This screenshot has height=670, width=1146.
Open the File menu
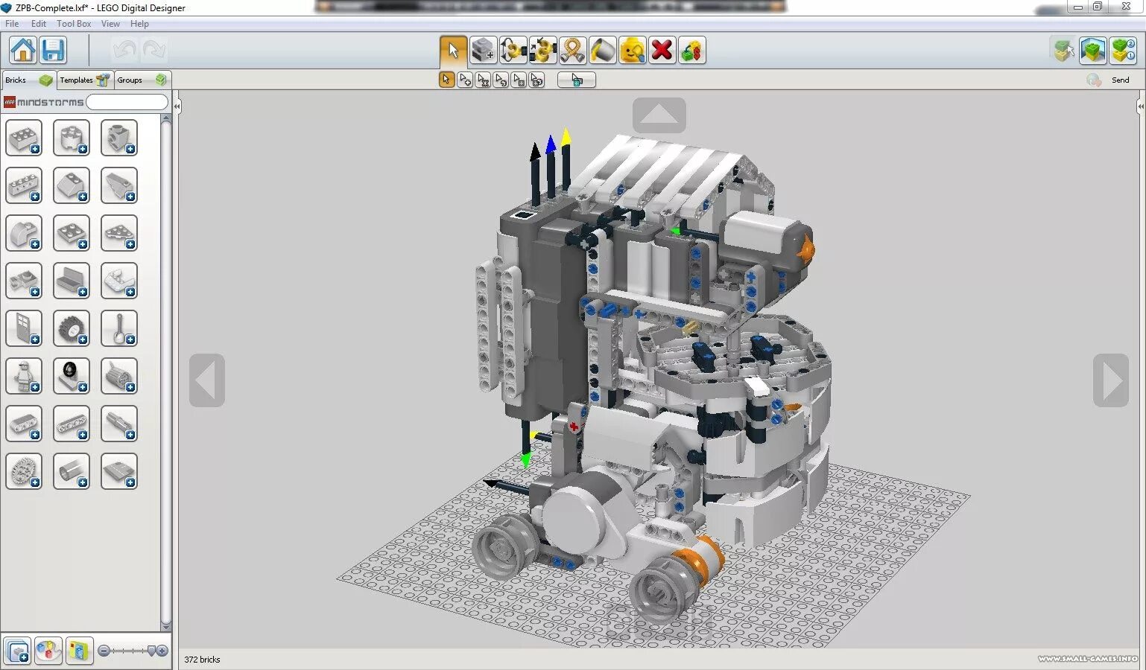coord(12,24)
